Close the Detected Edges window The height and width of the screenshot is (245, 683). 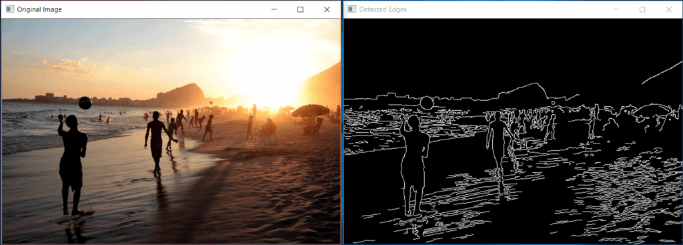pyautogui.click(x=668, y=9)
